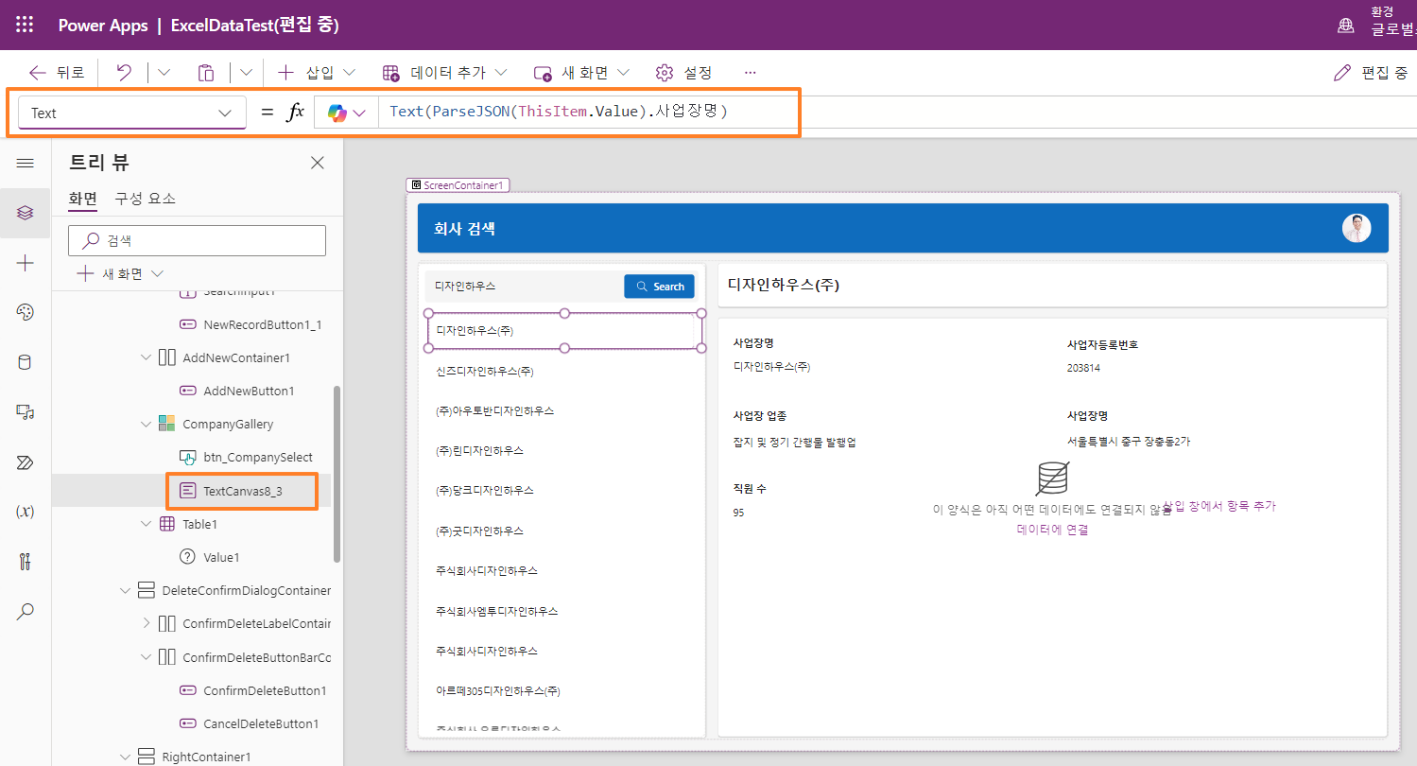Click the Insert plus icon in rail

26,263
